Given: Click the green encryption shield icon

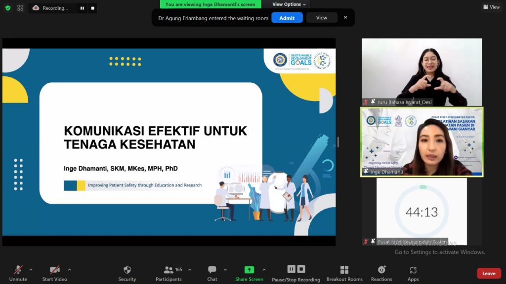Looking at the screenshot, I should click(x=7, y=8).
